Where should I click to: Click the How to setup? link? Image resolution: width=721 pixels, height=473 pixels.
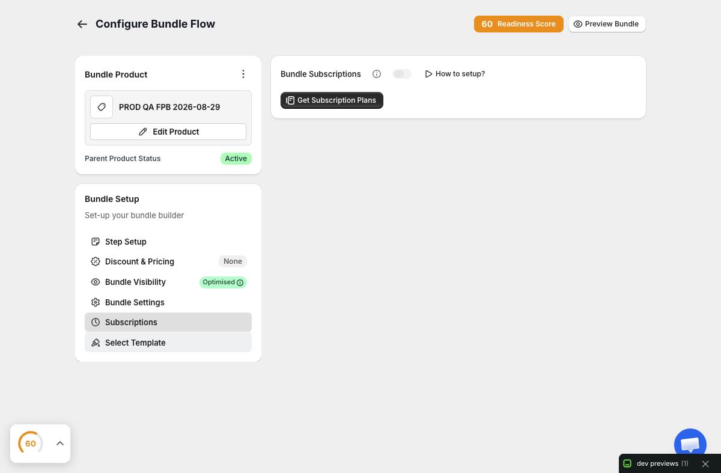click(455, 74)
